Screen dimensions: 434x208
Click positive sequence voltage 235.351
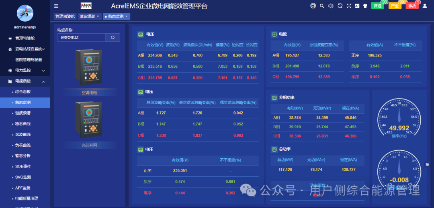tap(180, 170)
